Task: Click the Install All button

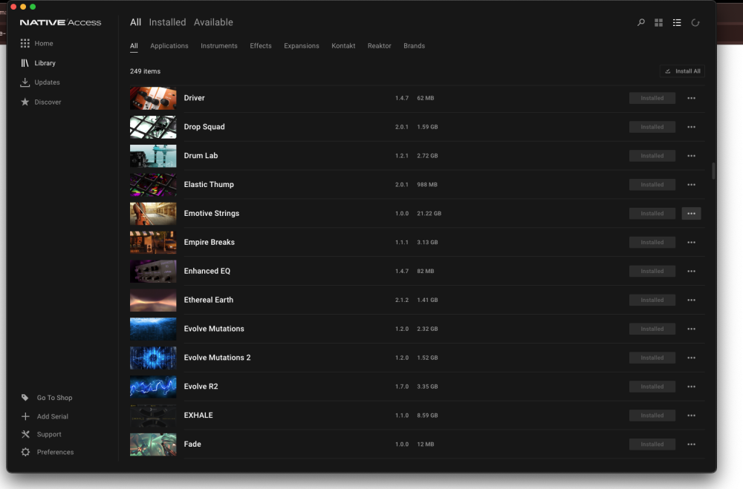Action: click(x=682, y=71)
